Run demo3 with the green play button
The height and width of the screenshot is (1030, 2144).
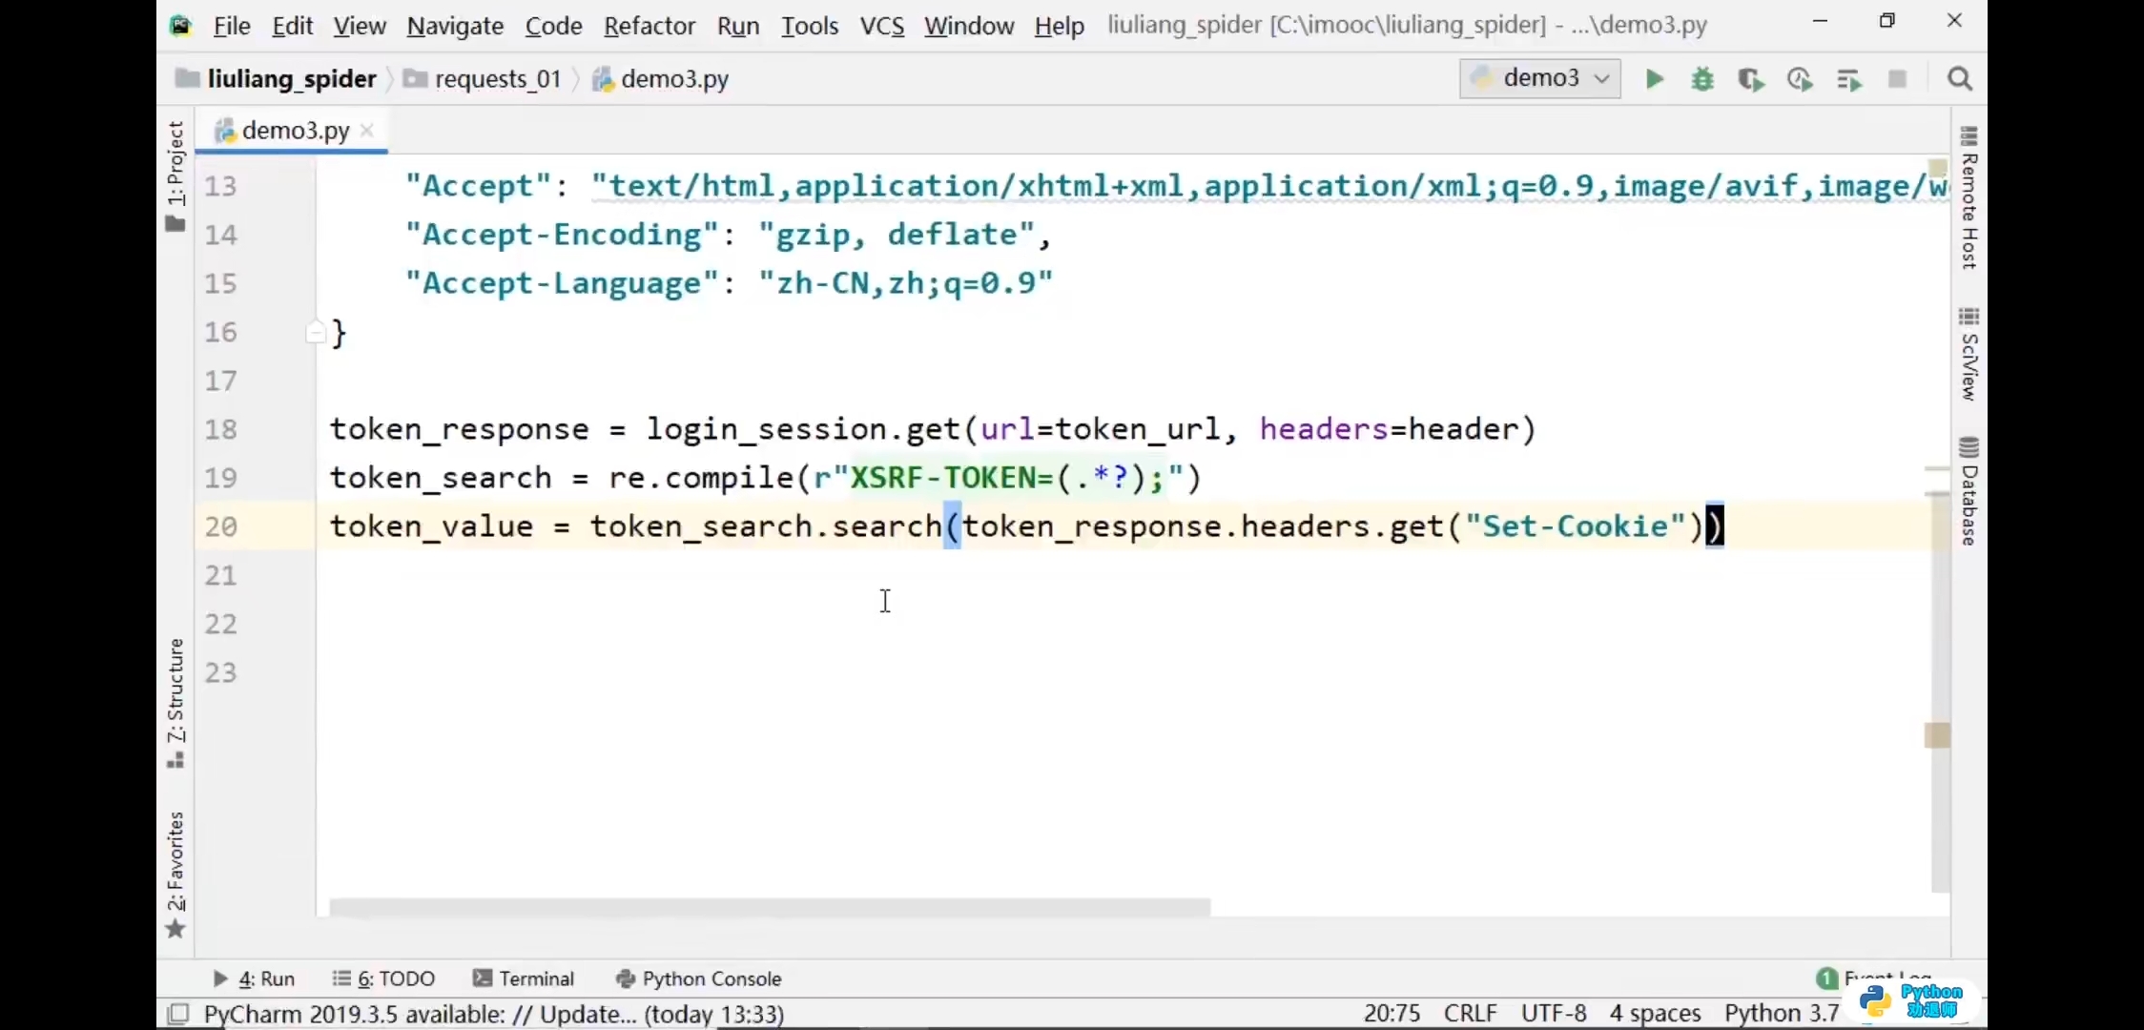click(x=1655, y=79)
